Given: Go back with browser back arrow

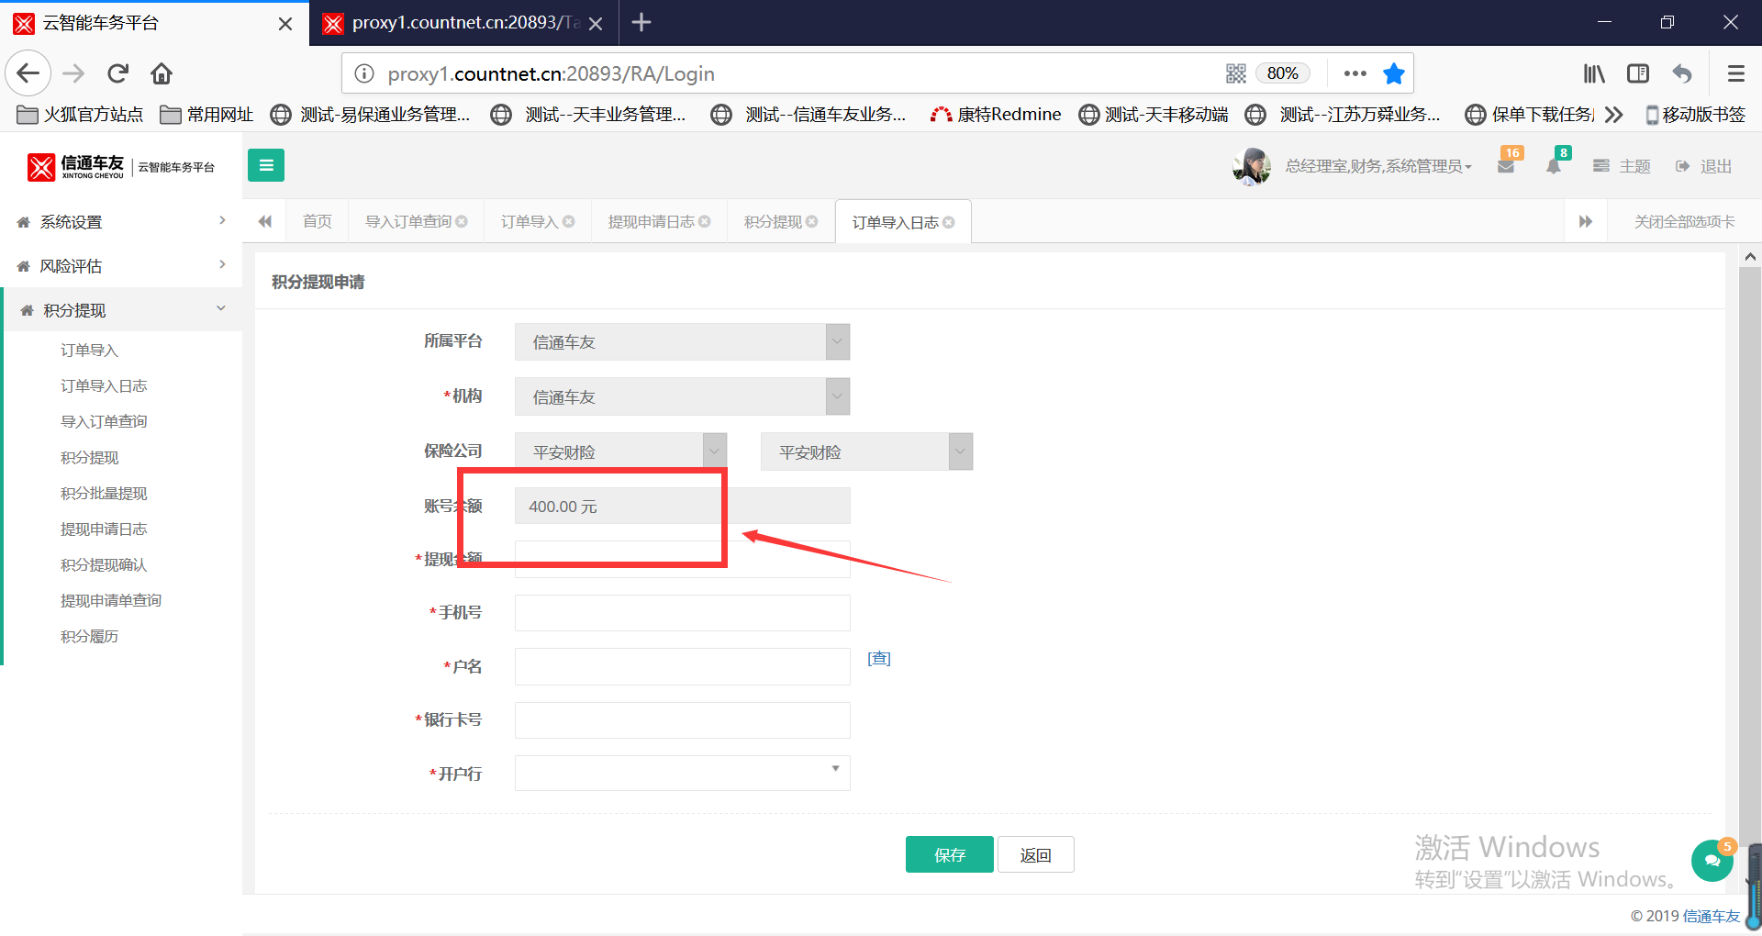Looking at the screenshot, I should [28, 73].
